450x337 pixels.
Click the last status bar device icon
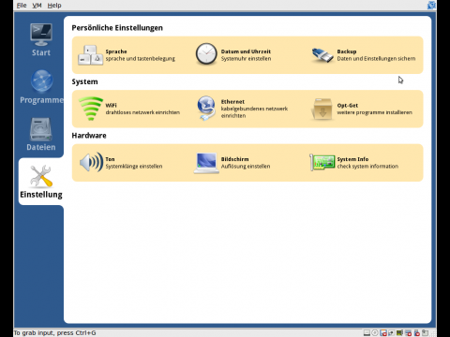tap(425, 332)
